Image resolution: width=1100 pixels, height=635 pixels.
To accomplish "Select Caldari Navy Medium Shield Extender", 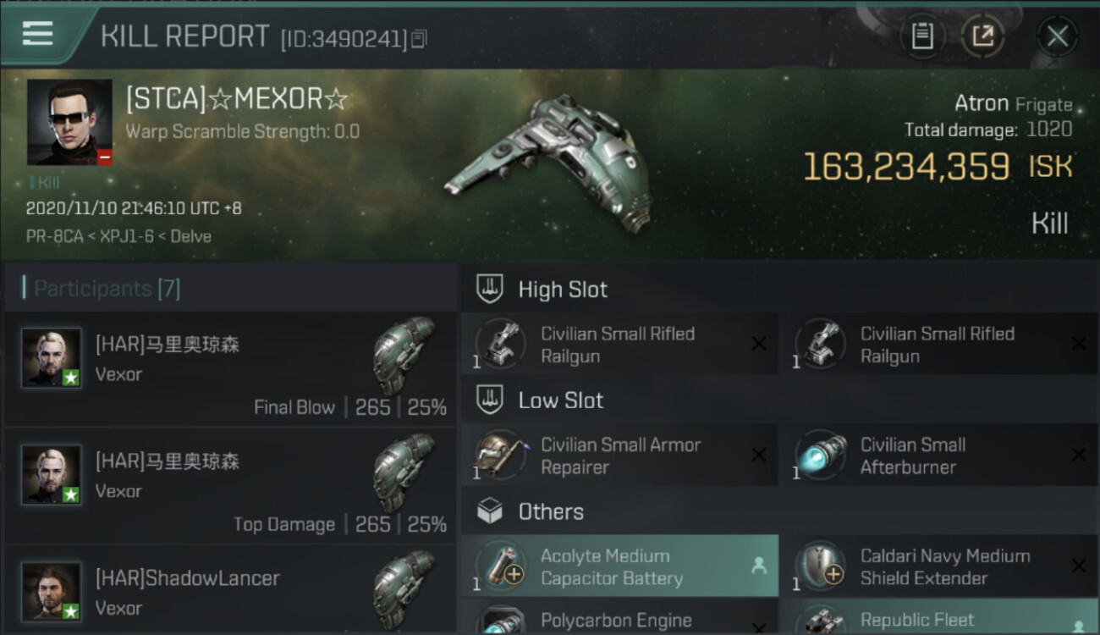I will 939,566.
